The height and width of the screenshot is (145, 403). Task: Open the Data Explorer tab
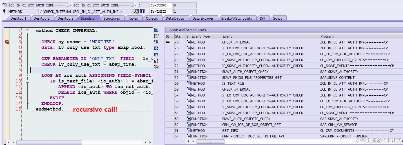pyautogui.click(x=203, y=18)
